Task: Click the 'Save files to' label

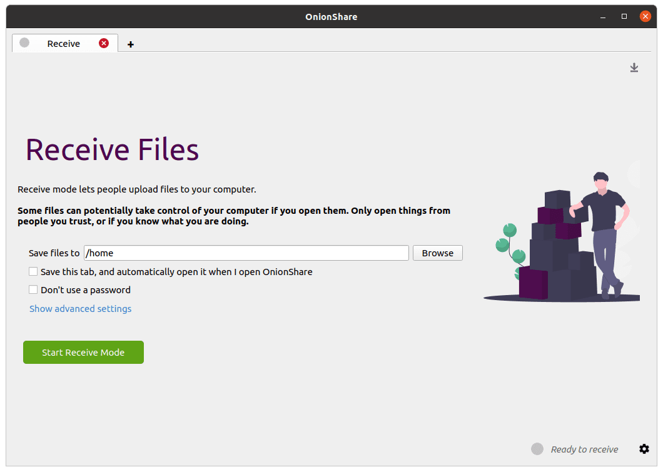Action: (54, 253)
